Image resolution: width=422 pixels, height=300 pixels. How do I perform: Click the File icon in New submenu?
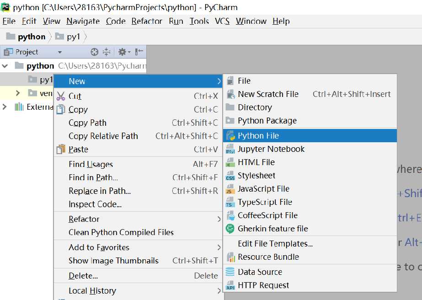[230, 81]
